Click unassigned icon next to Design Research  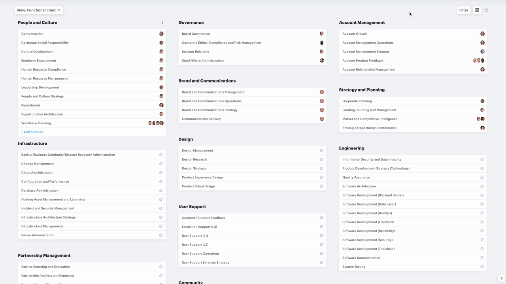pyautogui.click(x=321, y=159)
